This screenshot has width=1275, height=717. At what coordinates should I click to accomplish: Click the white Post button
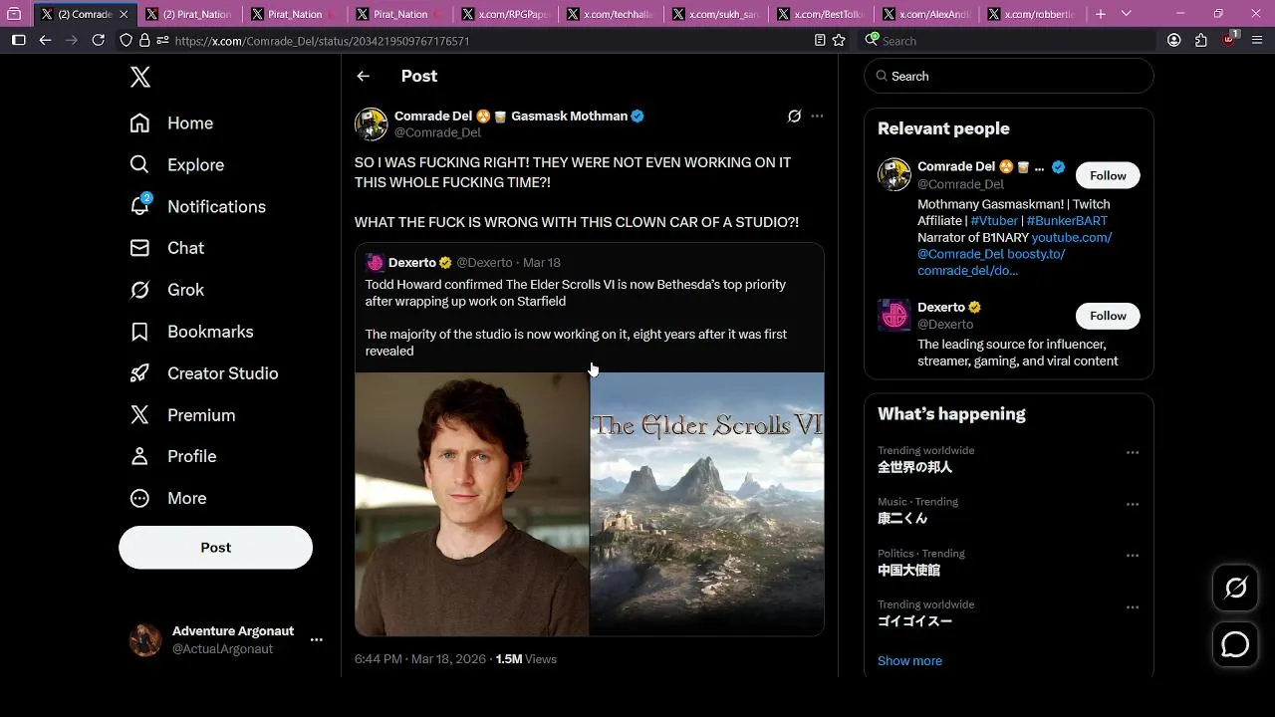[215, 548]
